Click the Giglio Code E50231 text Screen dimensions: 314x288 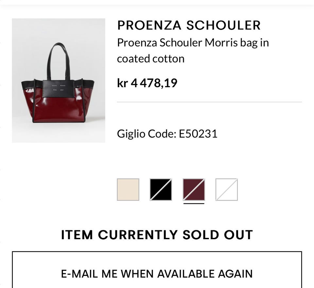coord(167,134)
